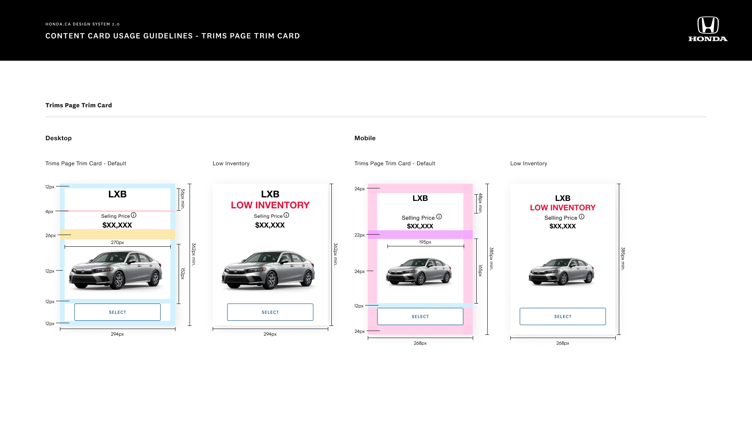Image resolution: width=752 pixels, height=423 pixels.
Task: Click info icon beside Selling Price, desktop low inventory card
Action: pyautogui.click(x=286, y=215)
